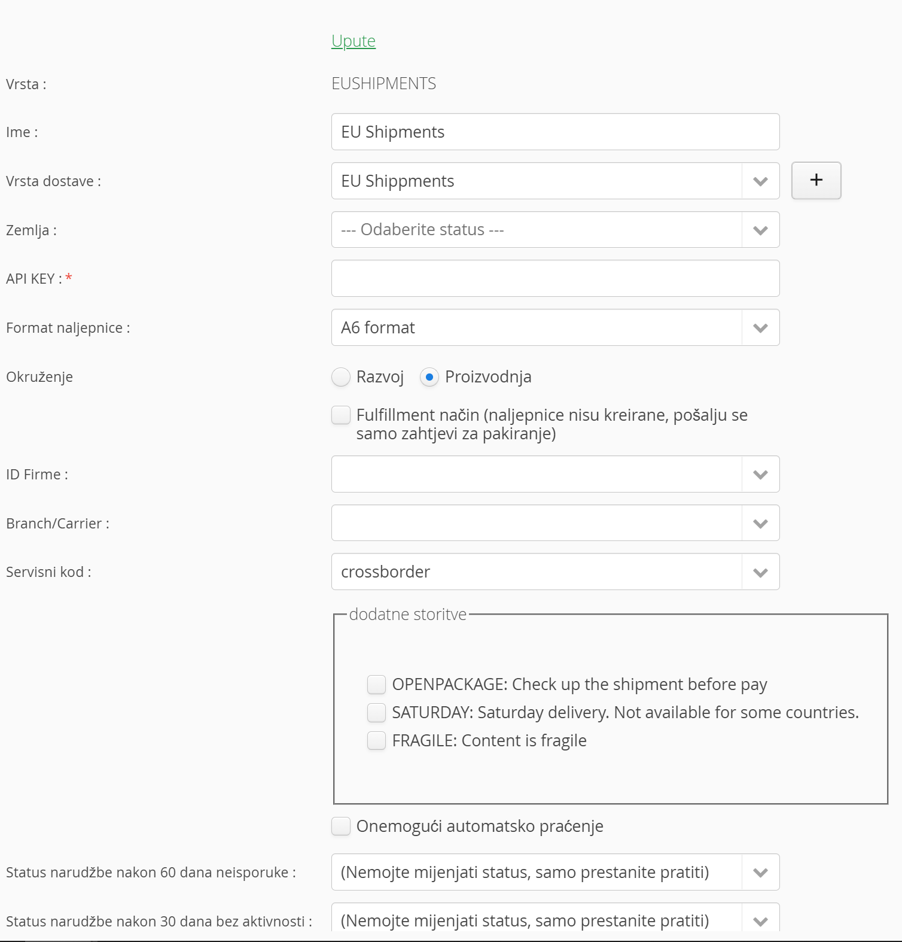This screenshot has width=902, height=942.
Task: Click the plus button next to Vrsta dostave
Action: pyautogui.click(x=816, y=180)
